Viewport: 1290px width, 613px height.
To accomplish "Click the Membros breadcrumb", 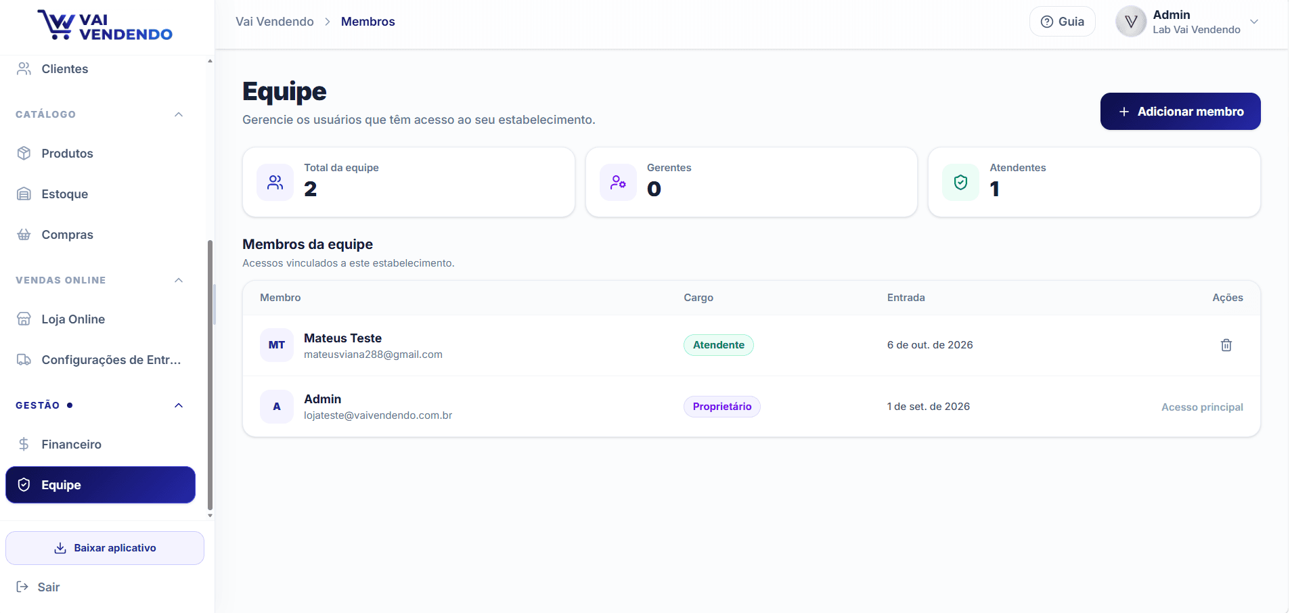I will point(368,22).
